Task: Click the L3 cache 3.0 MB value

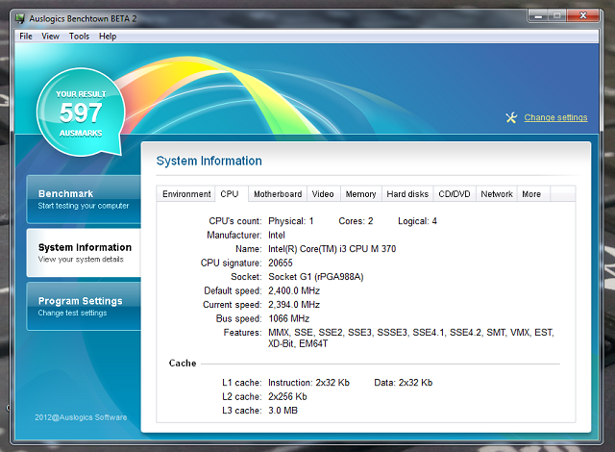Action: 283,411
